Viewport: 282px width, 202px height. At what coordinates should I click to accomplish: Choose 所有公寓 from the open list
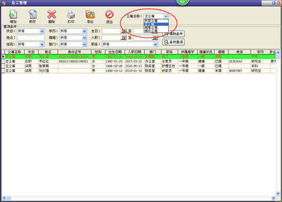coord(156,21)
